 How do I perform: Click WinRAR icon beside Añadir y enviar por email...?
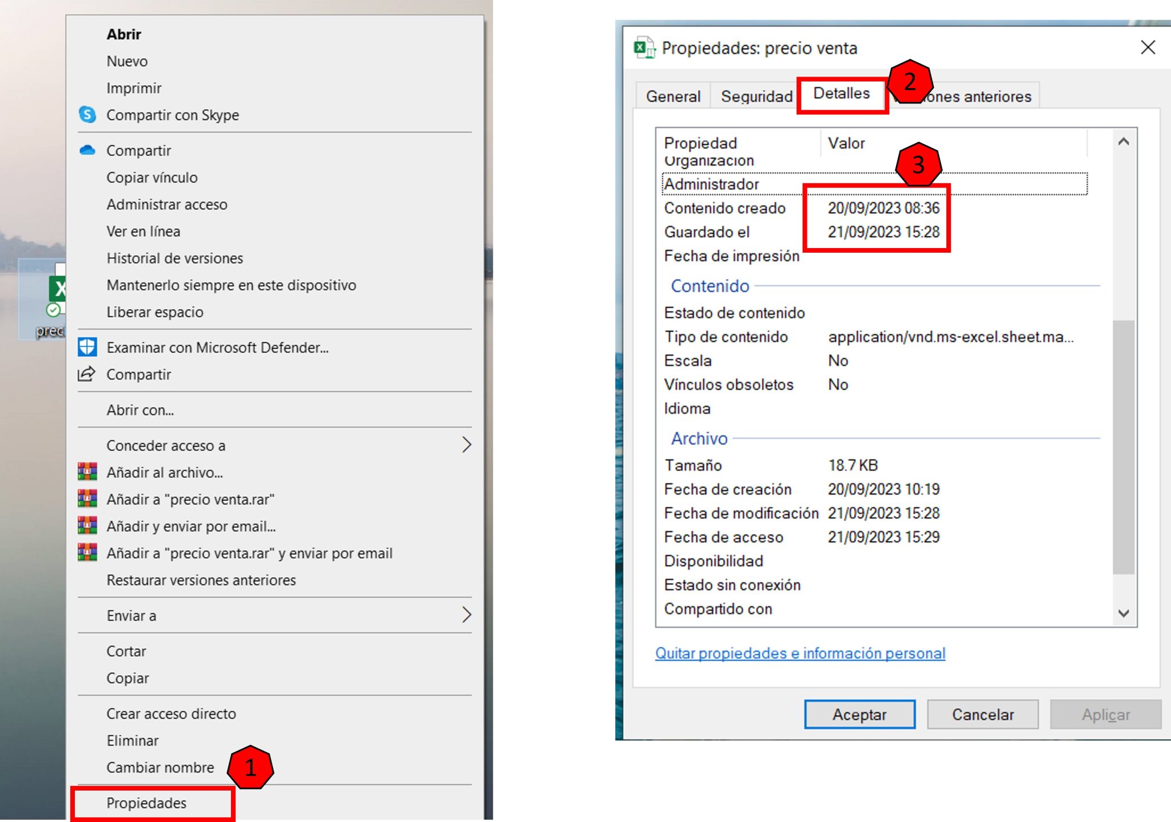click(87, 525)
